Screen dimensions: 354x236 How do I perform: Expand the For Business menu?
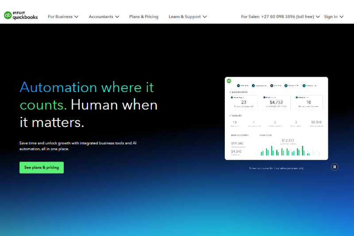(63, 17)
